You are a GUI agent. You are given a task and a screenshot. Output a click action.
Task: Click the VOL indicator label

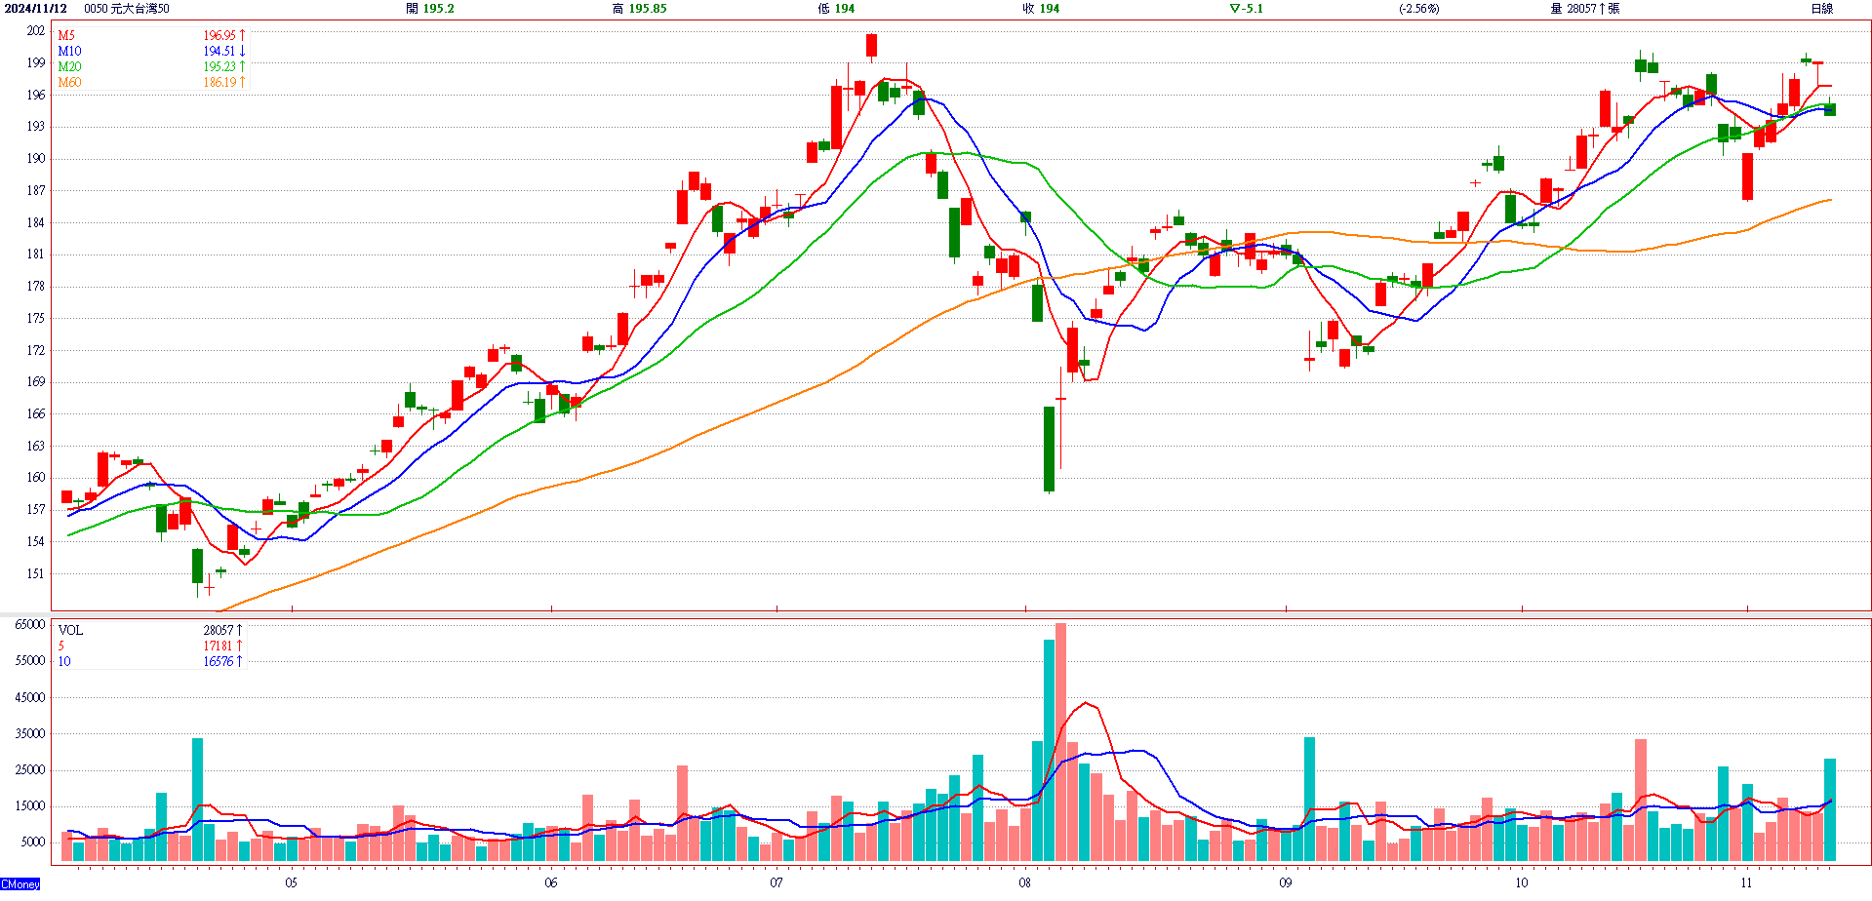pos(70,630)
